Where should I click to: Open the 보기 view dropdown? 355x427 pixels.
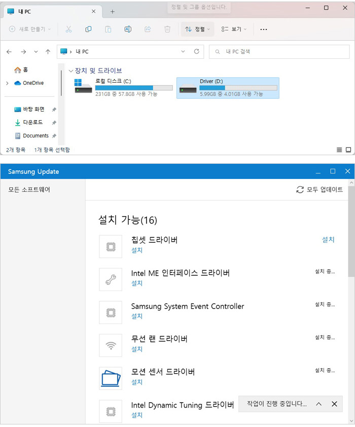pos(234,29)
